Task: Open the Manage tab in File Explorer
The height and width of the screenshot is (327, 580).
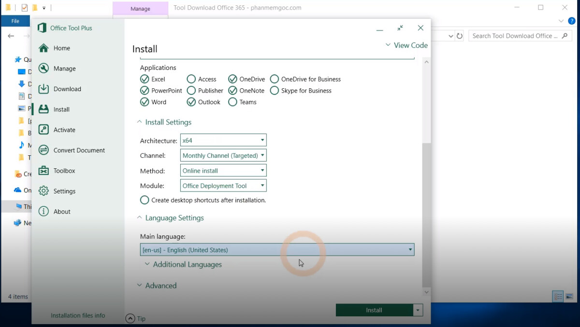Action: coord(140,9)
